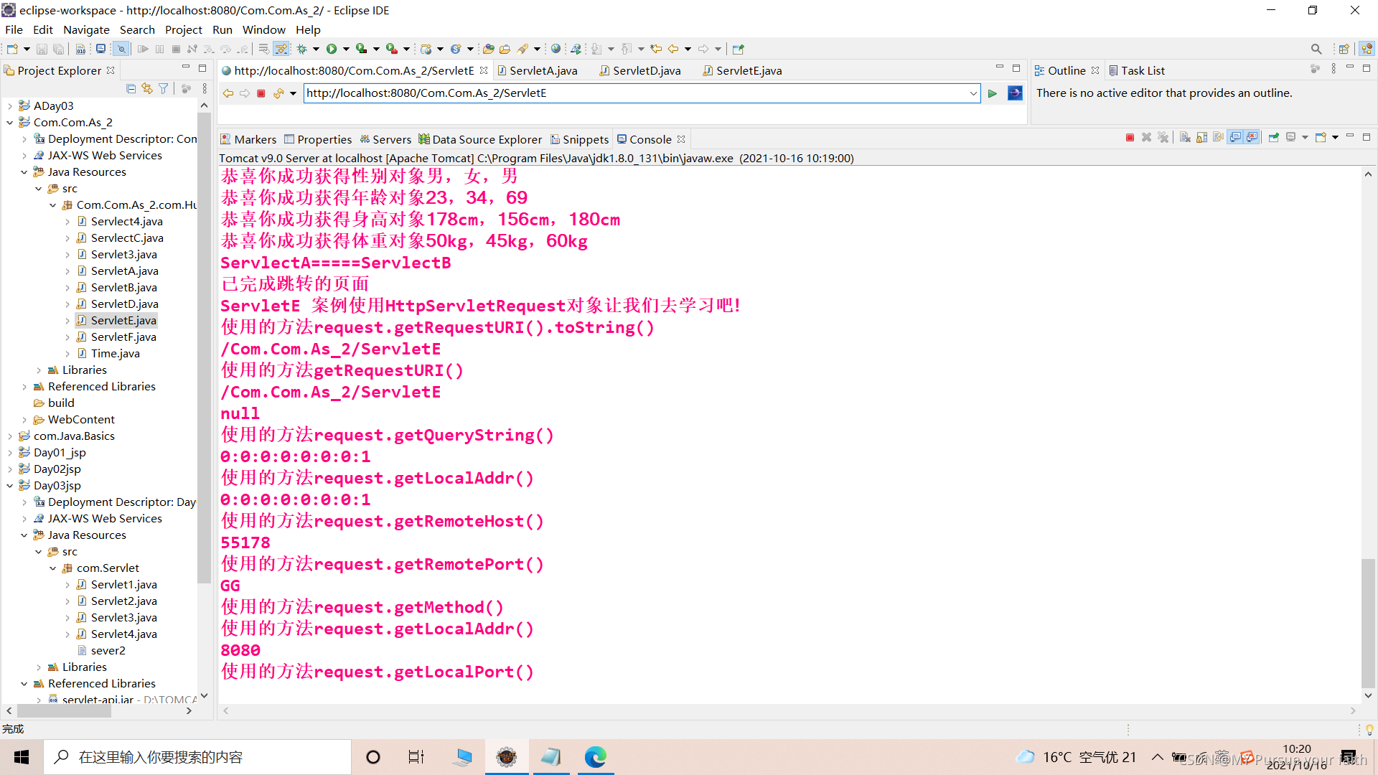Open the Navigate menu
This screenshot has height=775, width=1378.
pyautogui.click(x=86, y=29)
